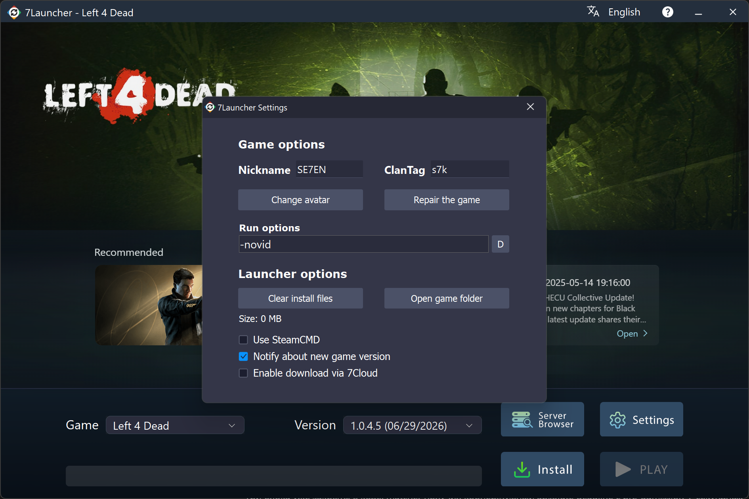Click the Game options heading
Screen dimensions: 749x499
(281, 145)
